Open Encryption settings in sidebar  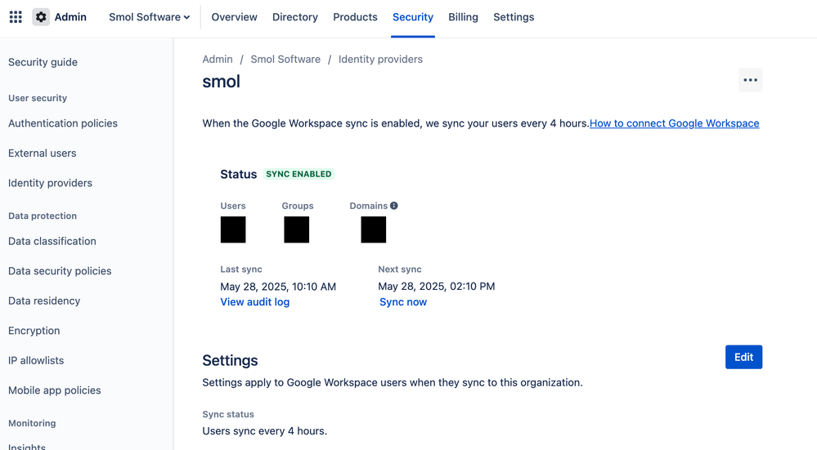click(34, 331)
